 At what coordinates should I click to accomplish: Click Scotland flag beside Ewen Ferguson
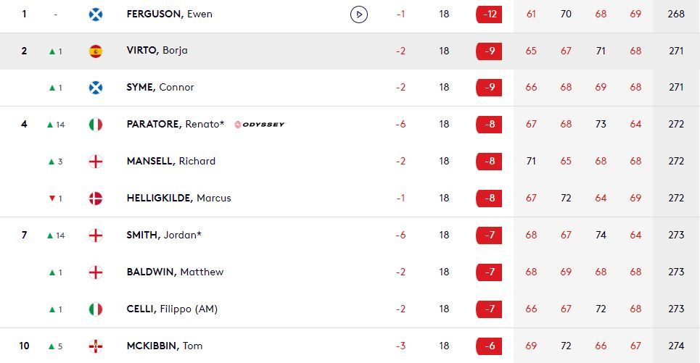coord(95,14)
